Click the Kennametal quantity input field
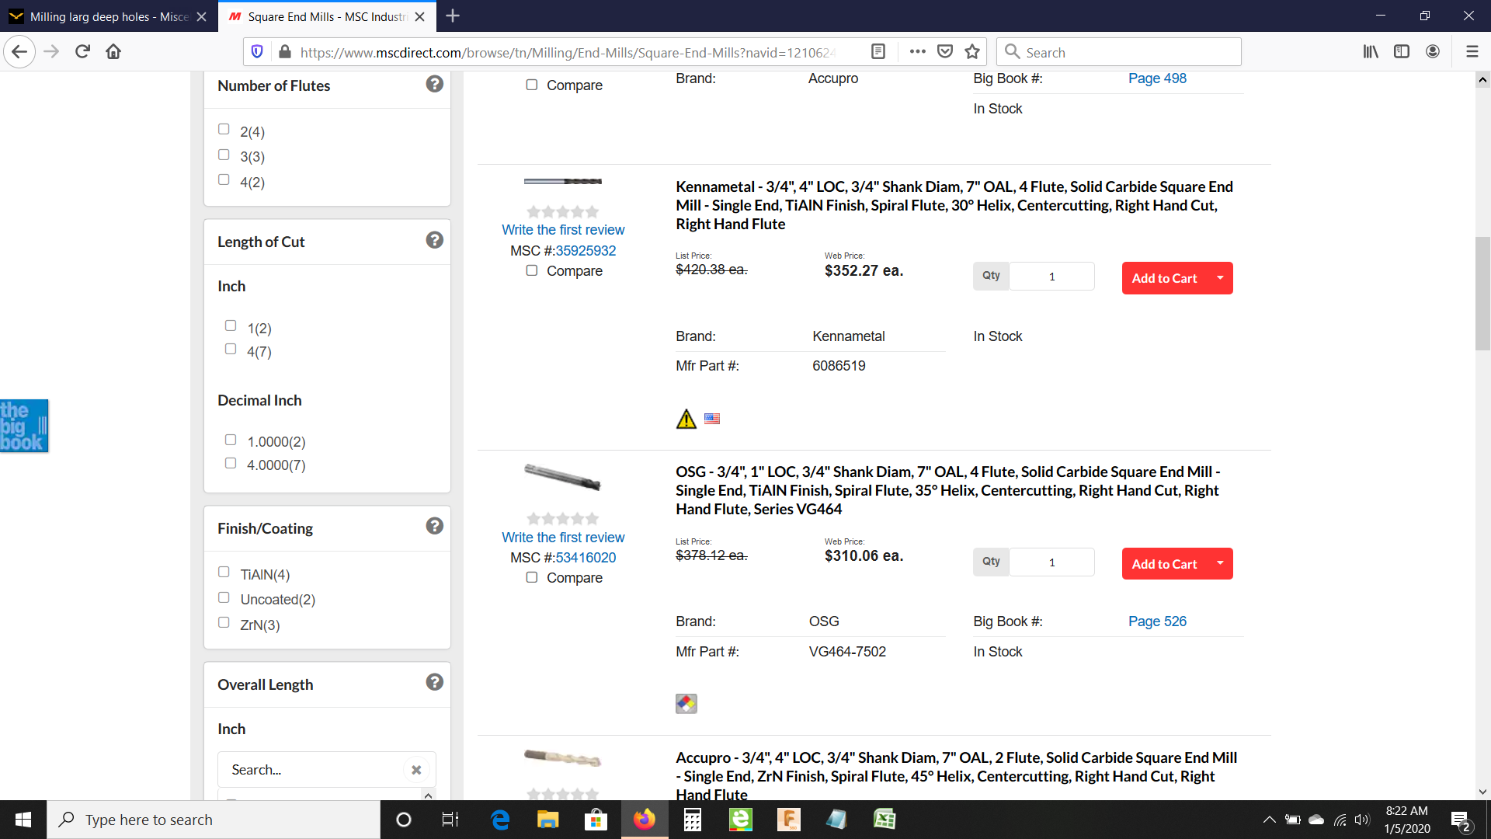1491x839 pixels. [1051, 277]
